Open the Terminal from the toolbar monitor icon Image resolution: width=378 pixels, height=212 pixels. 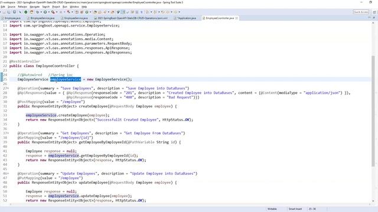[x=14, y=12]
